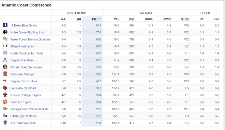Click the Syracuse Orange logo
This screenshot has height=130, width=225.
pyautogui.click(x=5, y=74)
